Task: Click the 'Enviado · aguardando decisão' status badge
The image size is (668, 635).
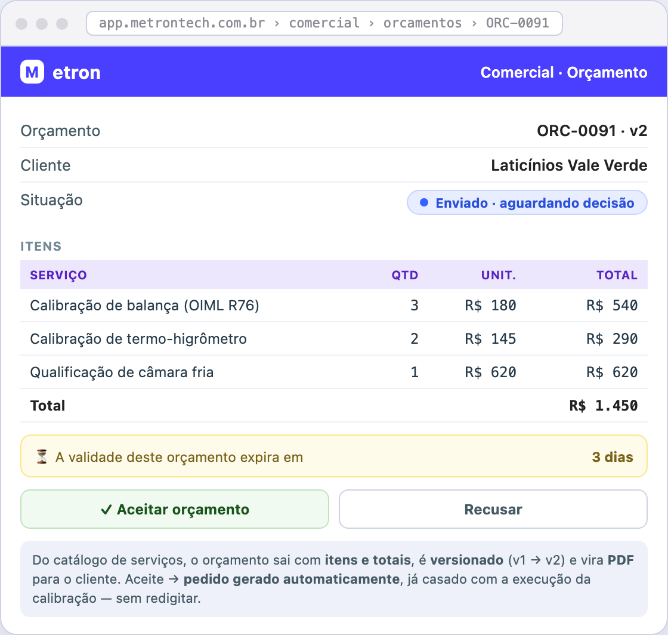Action: [527, 202]
